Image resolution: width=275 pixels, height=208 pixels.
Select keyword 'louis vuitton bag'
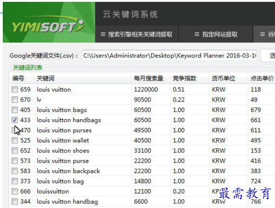(60, 181)
